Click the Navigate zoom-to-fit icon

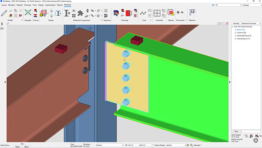click(x=28, y=12)
